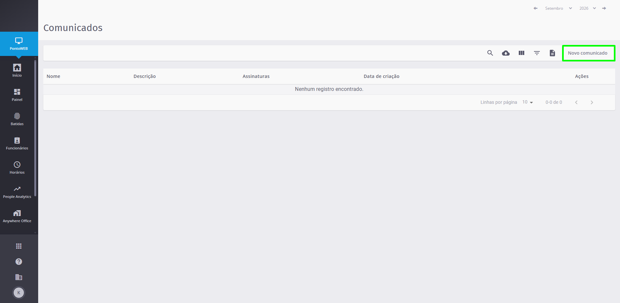Go to next month arrow
620x303 pixels.
point(604,8)
